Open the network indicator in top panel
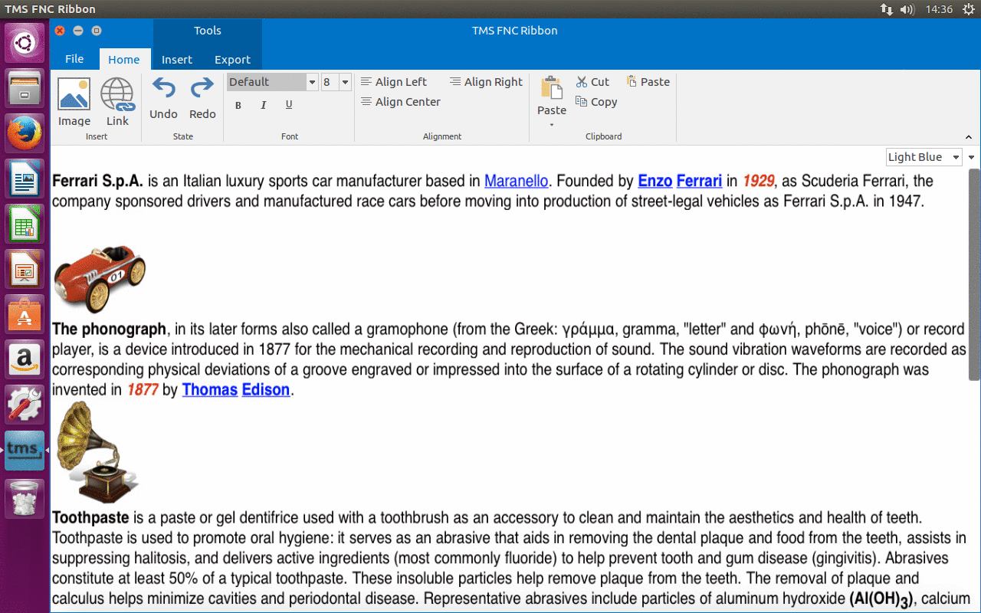Image resolution: width=981 pixels, height=613 pixels. [x=886, y=9]
